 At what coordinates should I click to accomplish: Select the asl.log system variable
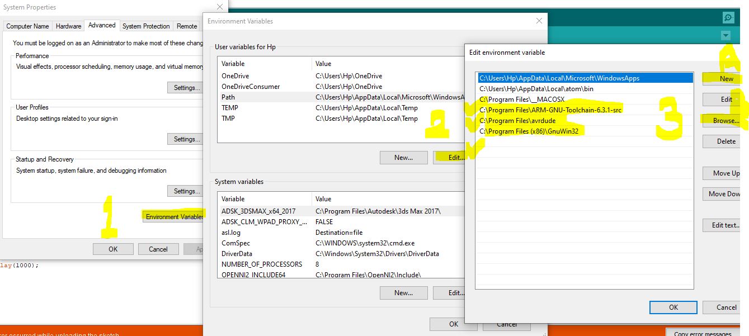coord(341,233)
